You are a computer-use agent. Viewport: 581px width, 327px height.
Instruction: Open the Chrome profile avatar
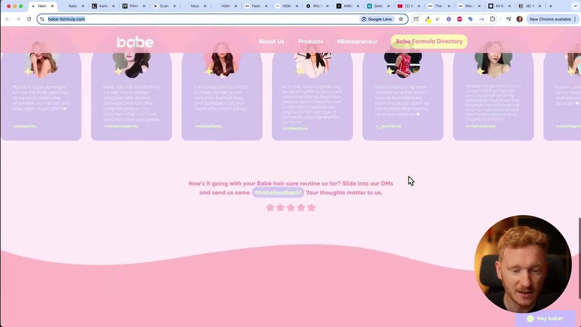coord(519,19)
